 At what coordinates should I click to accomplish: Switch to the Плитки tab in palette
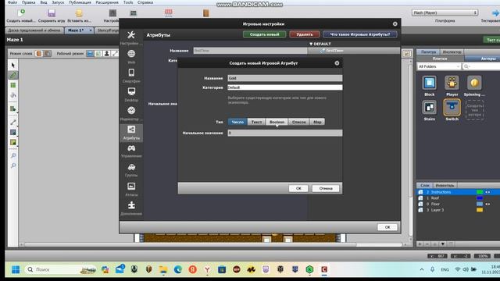[439, 59]
